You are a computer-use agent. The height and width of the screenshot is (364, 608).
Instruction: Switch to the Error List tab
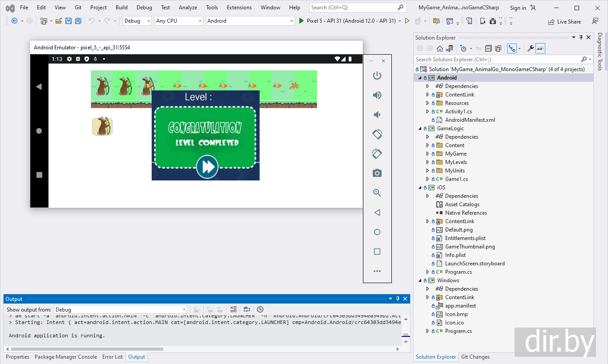point(113,357)
